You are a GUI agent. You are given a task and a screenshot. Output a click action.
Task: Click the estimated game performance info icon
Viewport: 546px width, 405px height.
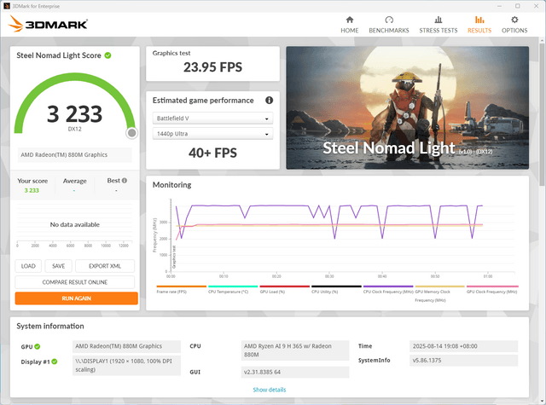click(270, 101)
